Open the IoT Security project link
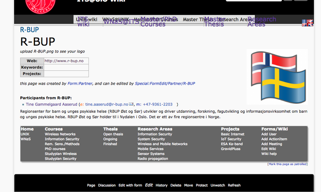The image size is (321, 192). pyautogui.click(x=231, y=139)
